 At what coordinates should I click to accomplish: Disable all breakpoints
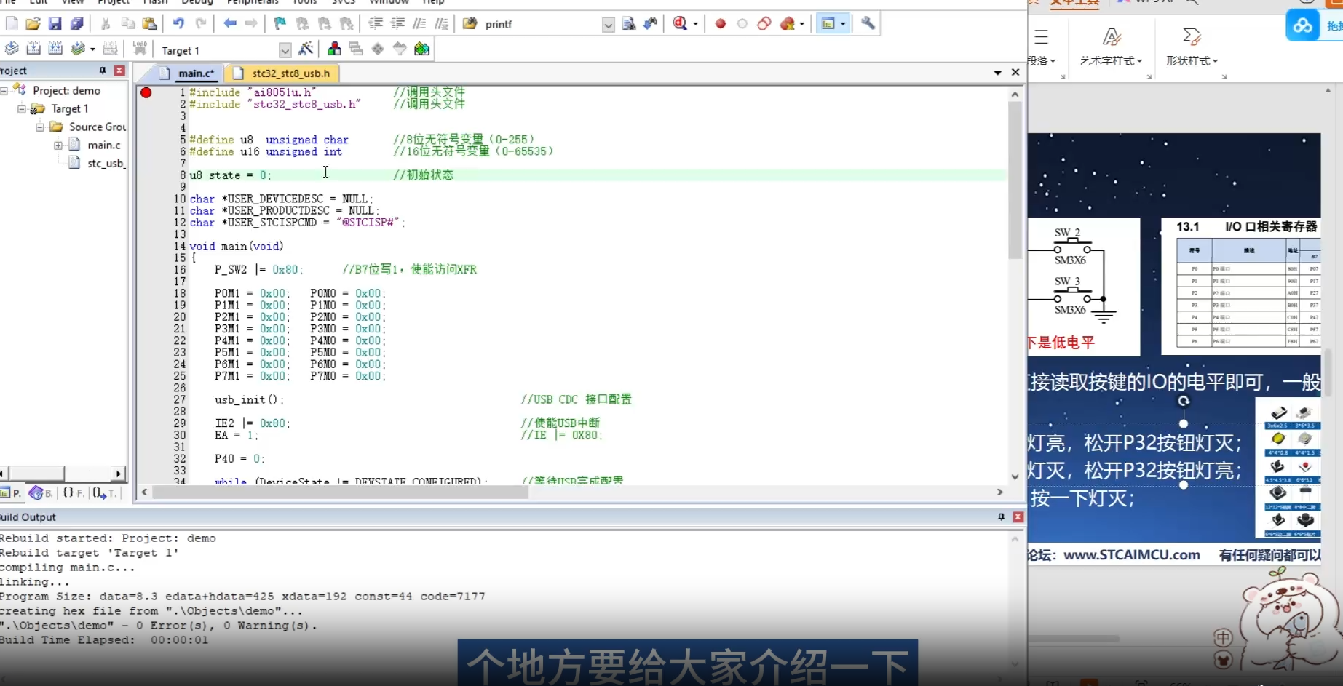[x=764, y=23]
